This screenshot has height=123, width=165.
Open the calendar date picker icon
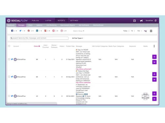click(x=151, y=31)
